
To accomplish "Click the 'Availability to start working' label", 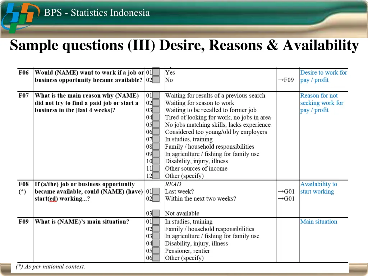I will click(x=319, y=188).
